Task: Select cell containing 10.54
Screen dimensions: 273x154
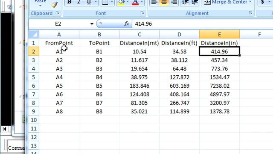Action: point(139,51)
